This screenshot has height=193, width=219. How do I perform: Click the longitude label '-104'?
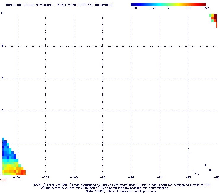[17, 178]
